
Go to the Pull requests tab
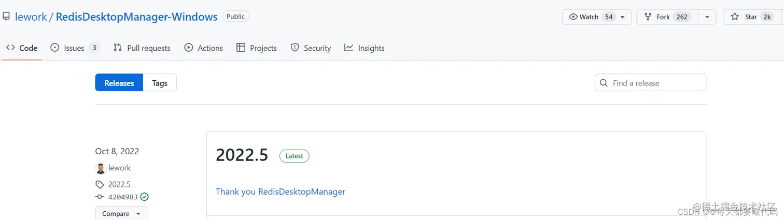142,48
